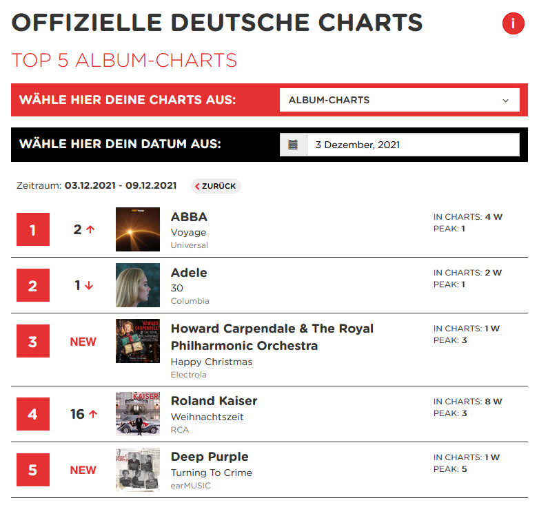Click the dropdown chevron arrow
Viewport: 539px width, 507px height.
[506, 100]
